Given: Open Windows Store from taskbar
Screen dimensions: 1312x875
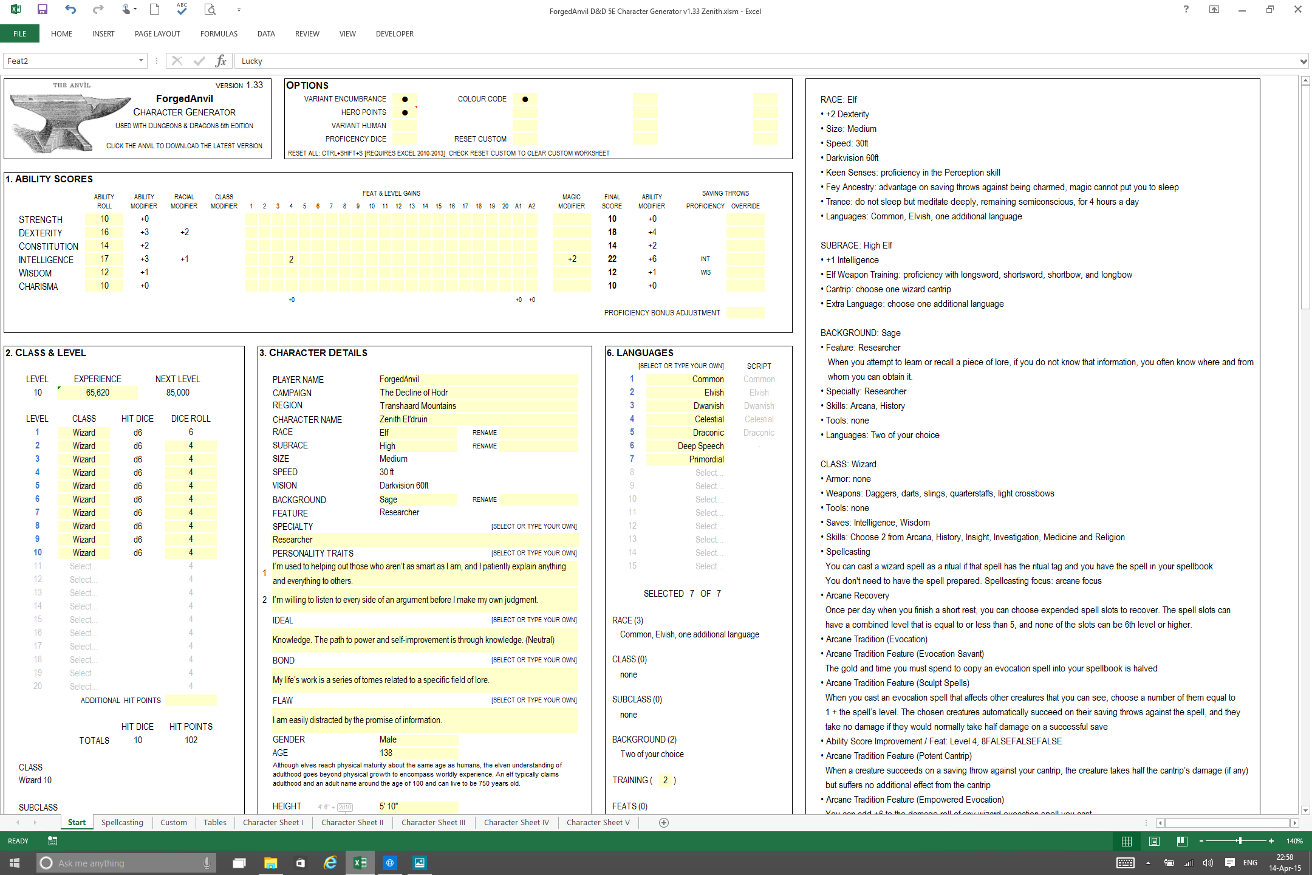Looking at the screenshot, I should [x=300, y=863].
